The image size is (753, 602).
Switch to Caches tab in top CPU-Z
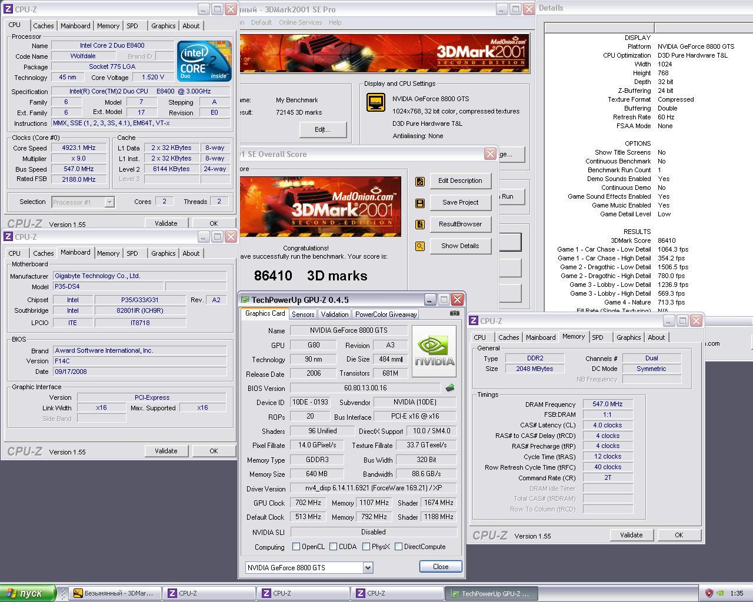(44, 26)
